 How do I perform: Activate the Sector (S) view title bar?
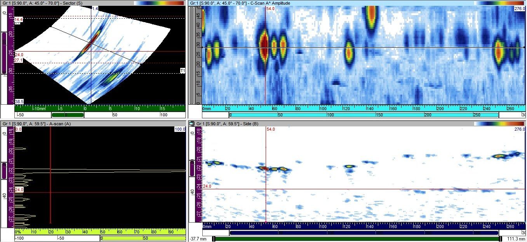(93, 3)
